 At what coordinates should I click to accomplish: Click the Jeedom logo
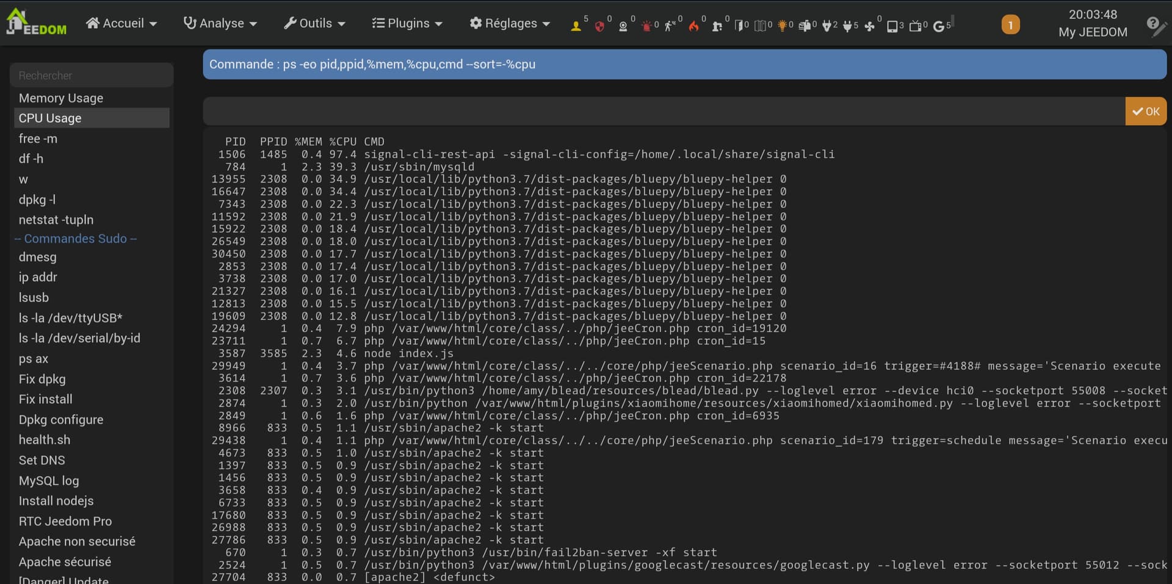pyautogui.click(x=35, y=23)
